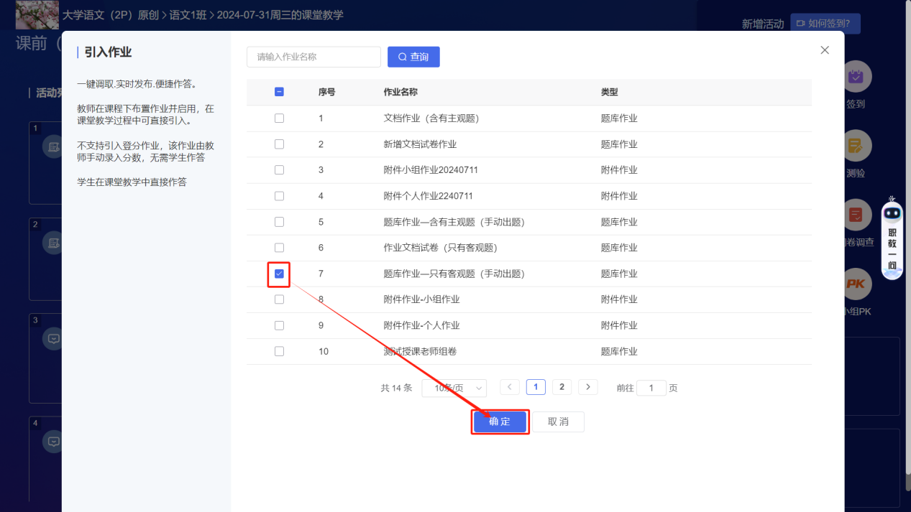Open the 签到 sign-in activity icon
Image resolution: width=911 pixels, height=512 pixels.
click(x=856, y=75)
